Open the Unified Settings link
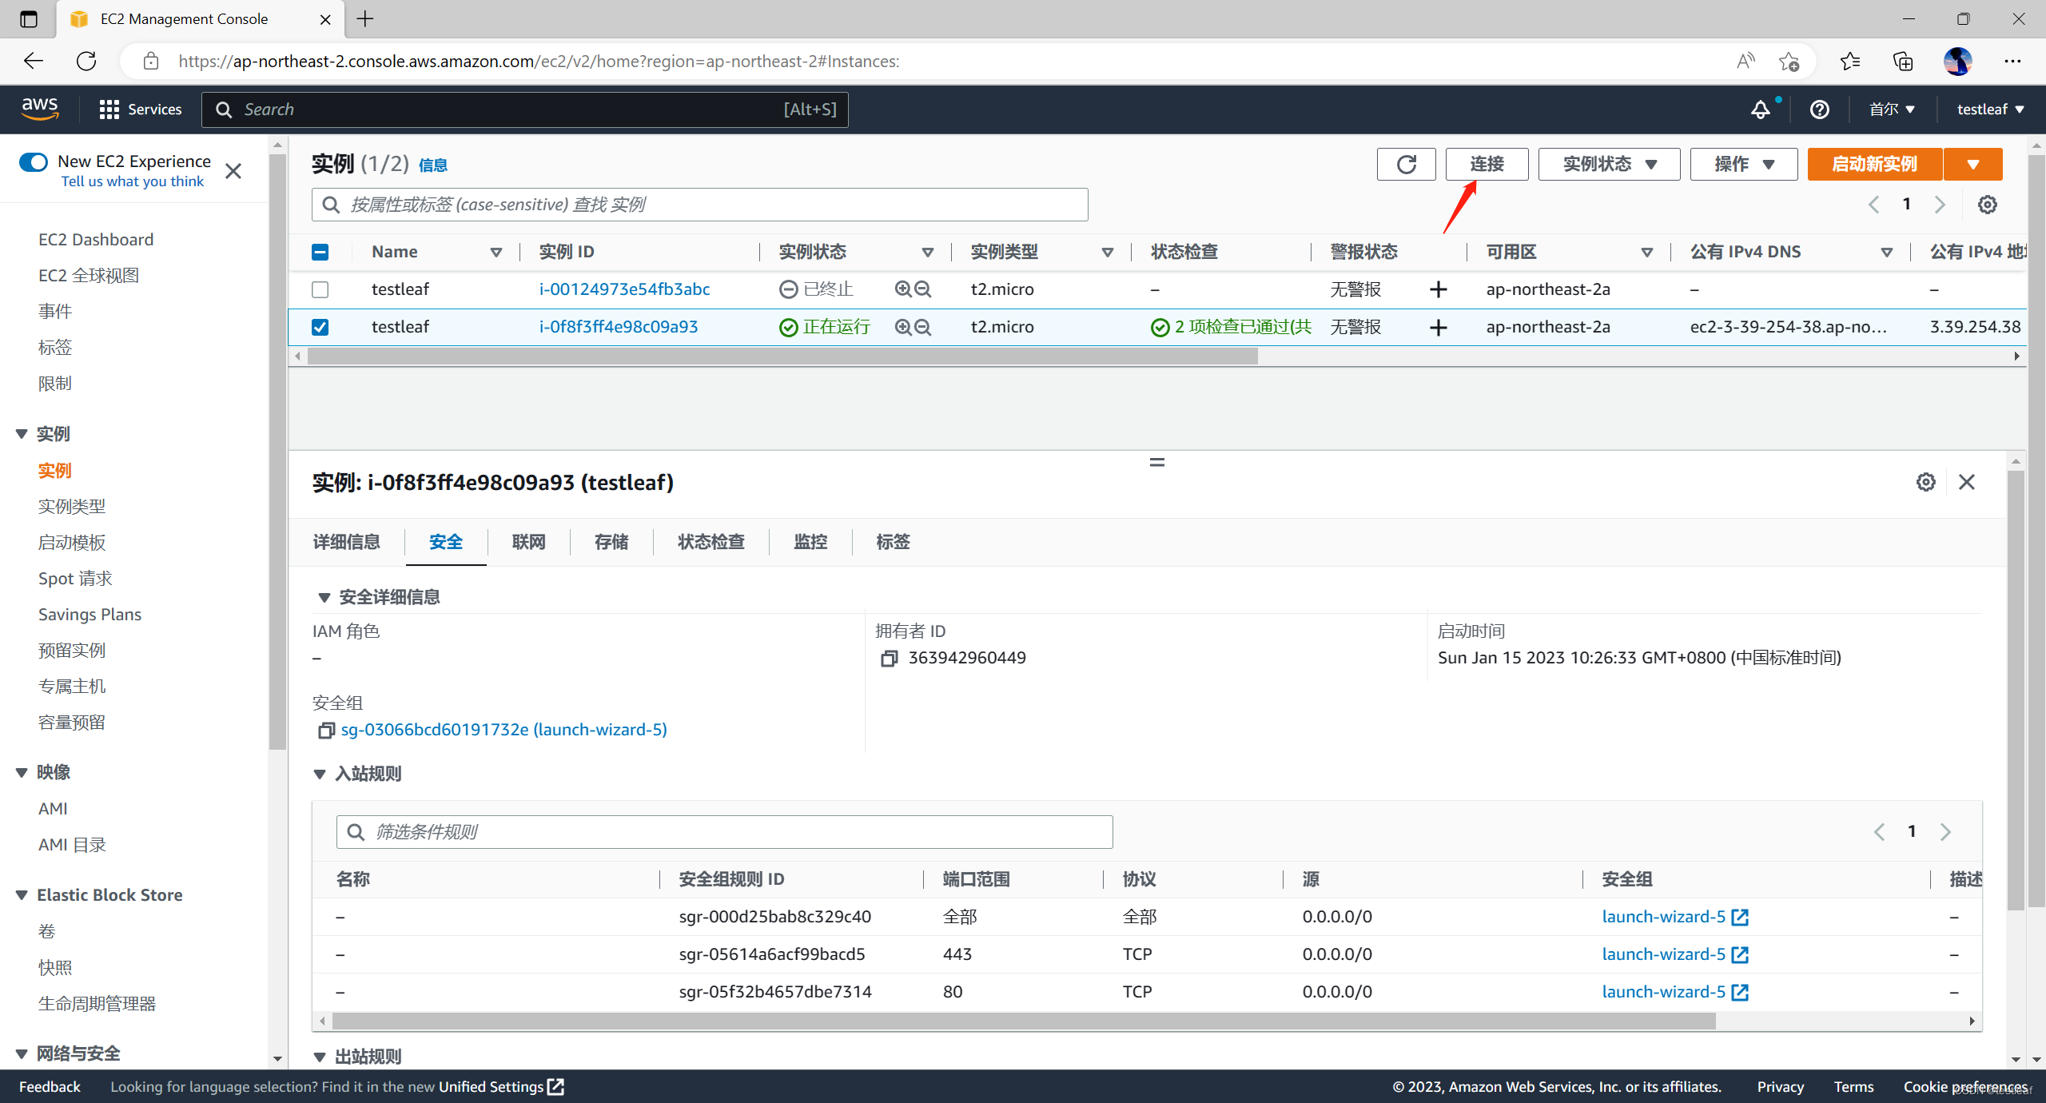Image resolution: width=2046 pixels, height=1103 pixels. click(x=501, y=1087)
